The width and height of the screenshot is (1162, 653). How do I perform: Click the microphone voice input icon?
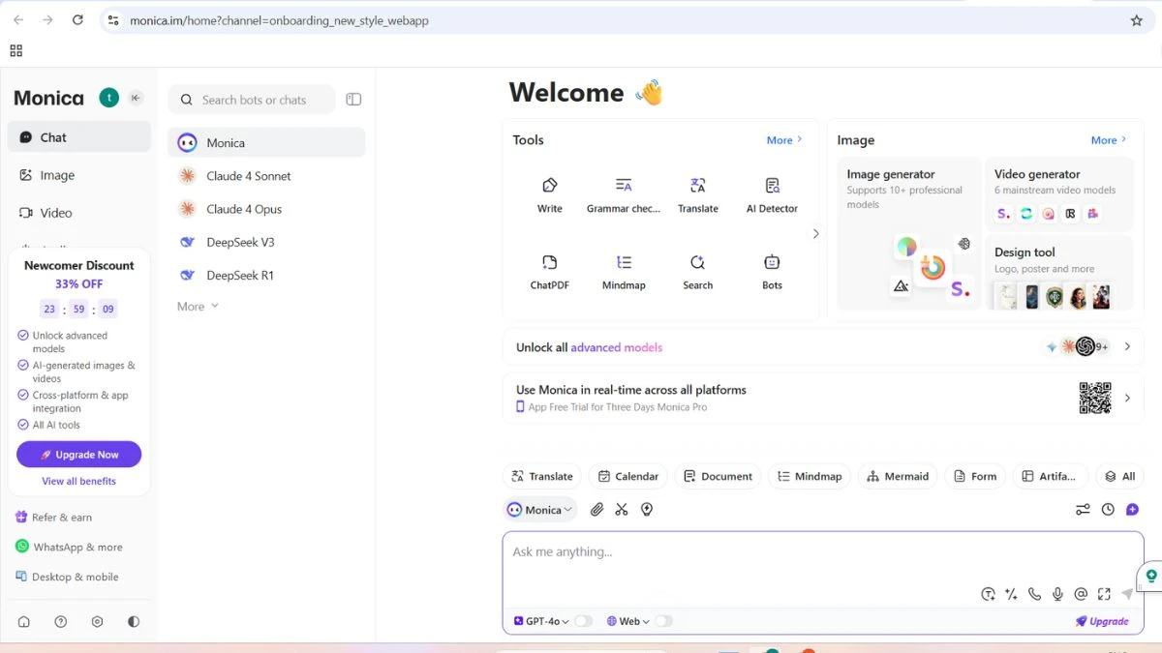(x=1057, y=594)
